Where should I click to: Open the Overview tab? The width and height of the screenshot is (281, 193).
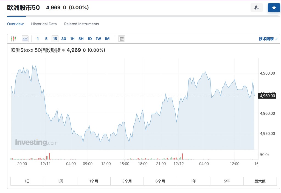click(15, 24)
